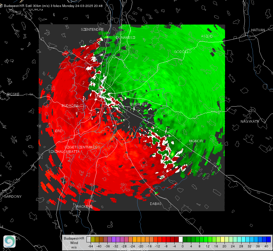Click the BUDAÖRS city label
Image resolution: width=273 pixels, height=251 pixels.
point(70,105)
